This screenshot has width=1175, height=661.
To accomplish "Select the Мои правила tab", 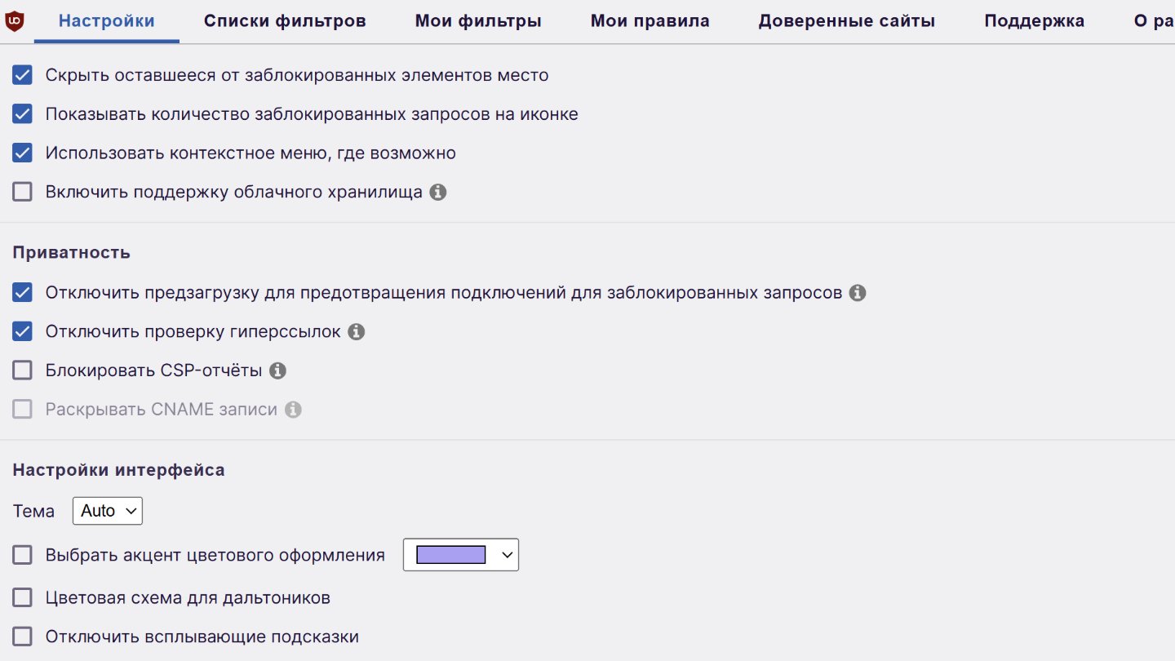I will click(650, 21).
